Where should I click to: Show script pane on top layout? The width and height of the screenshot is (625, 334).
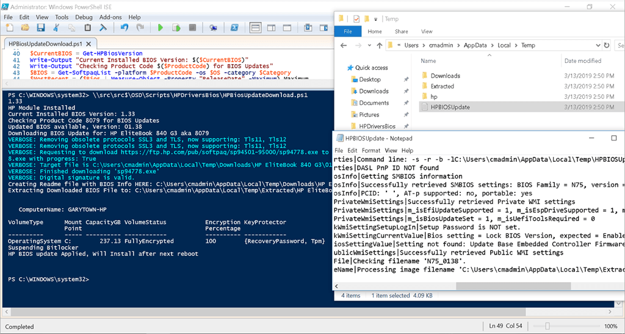pyautogui.click(x=256, y=27)
